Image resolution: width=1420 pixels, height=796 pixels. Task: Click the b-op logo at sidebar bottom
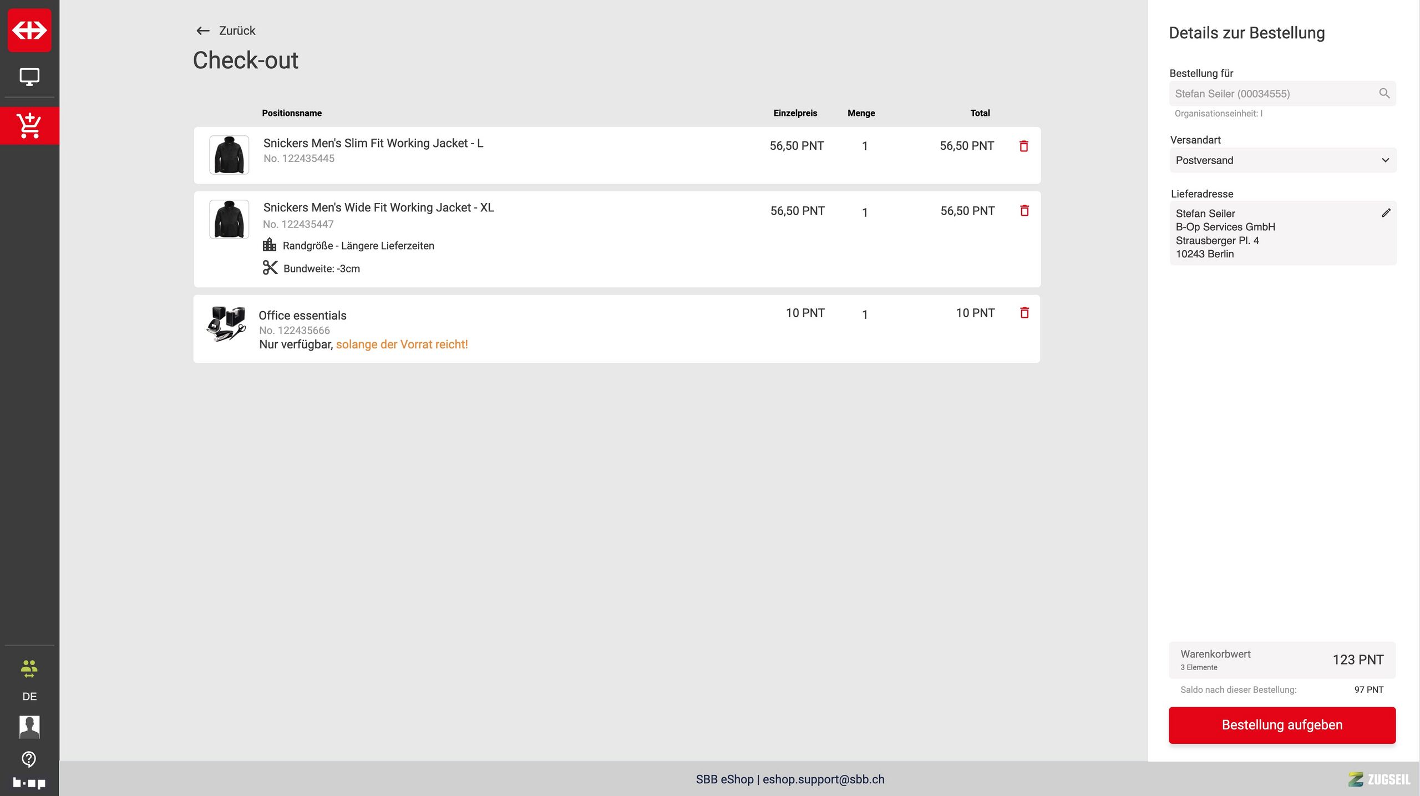[29, 783]
